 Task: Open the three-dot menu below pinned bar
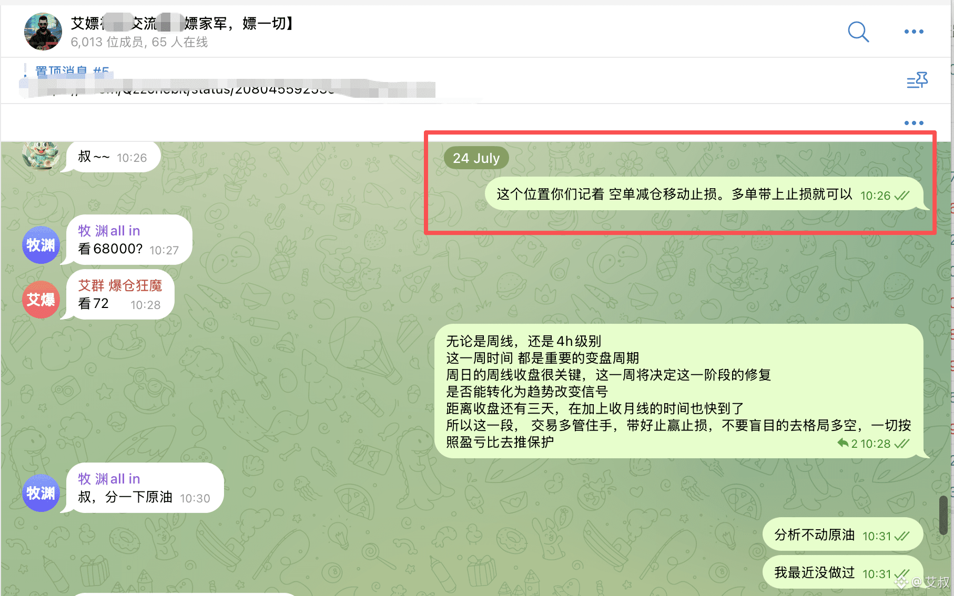(914, 122)
